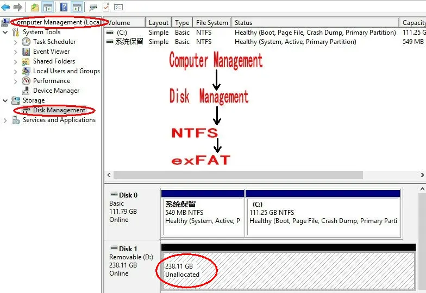This screenshot has height=293, width=426.
Task: Click the Forward arrow toolbar icon
Action: pyautogui.click(x=17, y=7)
